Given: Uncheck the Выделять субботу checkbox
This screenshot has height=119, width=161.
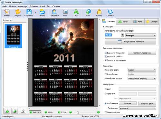Looking at the screenshot, I should pyautogui.click(x=106, y=56).
